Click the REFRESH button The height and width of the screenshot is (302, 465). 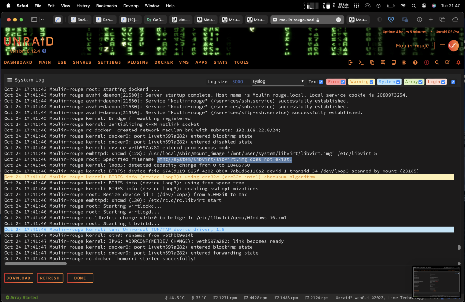click(50, 278)
